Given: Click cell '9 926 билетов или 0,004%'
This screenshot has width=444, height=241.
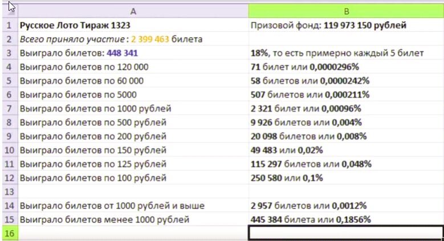Looking at the screenshot, I should point(346,122).
